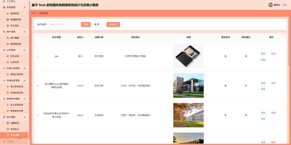Click 审核 for the 如何在快节奏生活 post
Viewport: 291px width, 145px height.
(263, 119)
